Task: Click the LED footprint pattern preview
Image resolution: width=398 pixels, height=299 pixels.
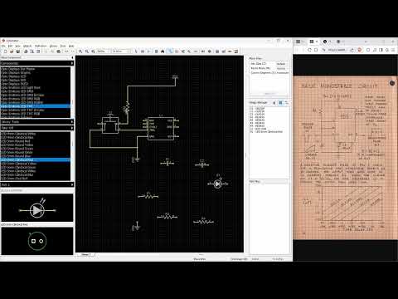Action: (x=37, y=241)
